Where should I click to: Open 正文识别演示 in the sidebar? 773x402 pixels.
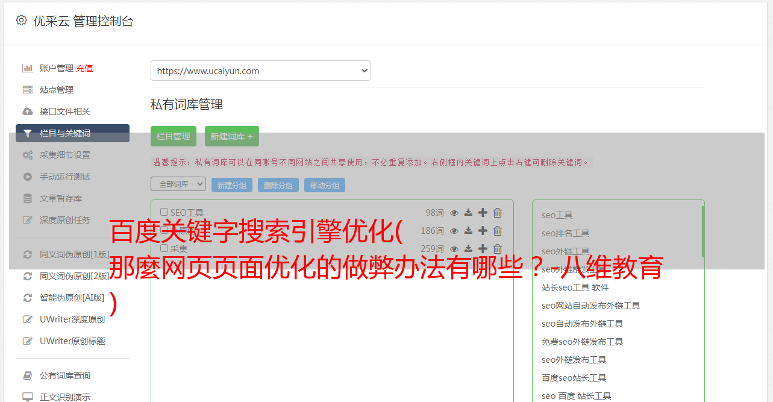click(x=65, y=397)
